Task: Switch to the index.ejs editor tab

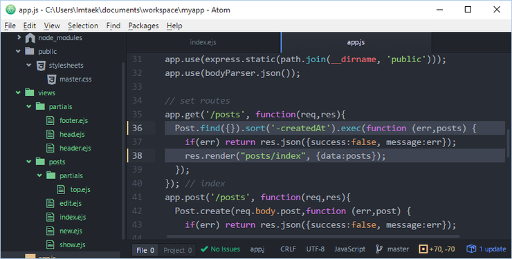Action: (203, 42)
